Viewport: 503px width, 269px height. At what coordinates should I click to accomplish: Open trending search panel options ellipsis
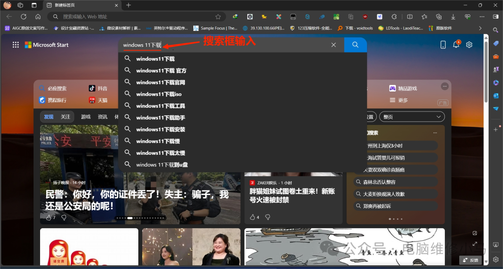435,133
